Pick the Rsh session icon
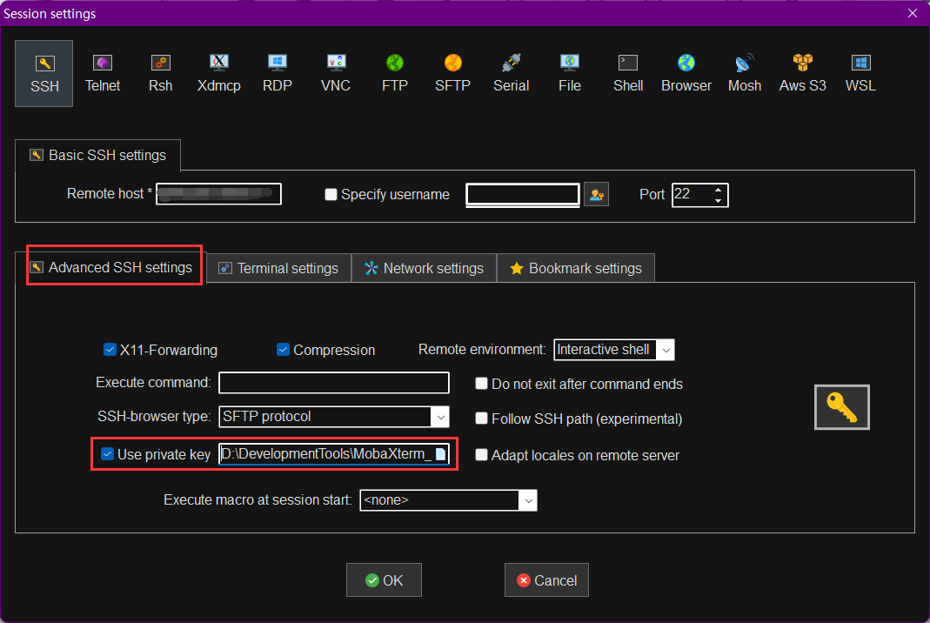Image resolution: width=930 pixels, height=623 pixels. tap(161, 74)
